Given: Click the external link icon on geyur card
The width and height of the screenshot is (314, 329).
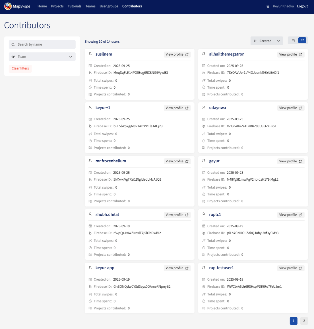Looking at the screenshot, I should [x=300, y=161].
